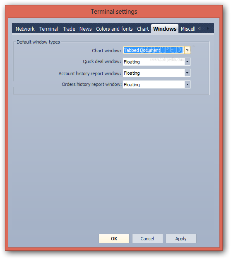Switch to the Network tab
This screenshot has height=259, width=231.
pyautogui.click(x=25, y=29)
